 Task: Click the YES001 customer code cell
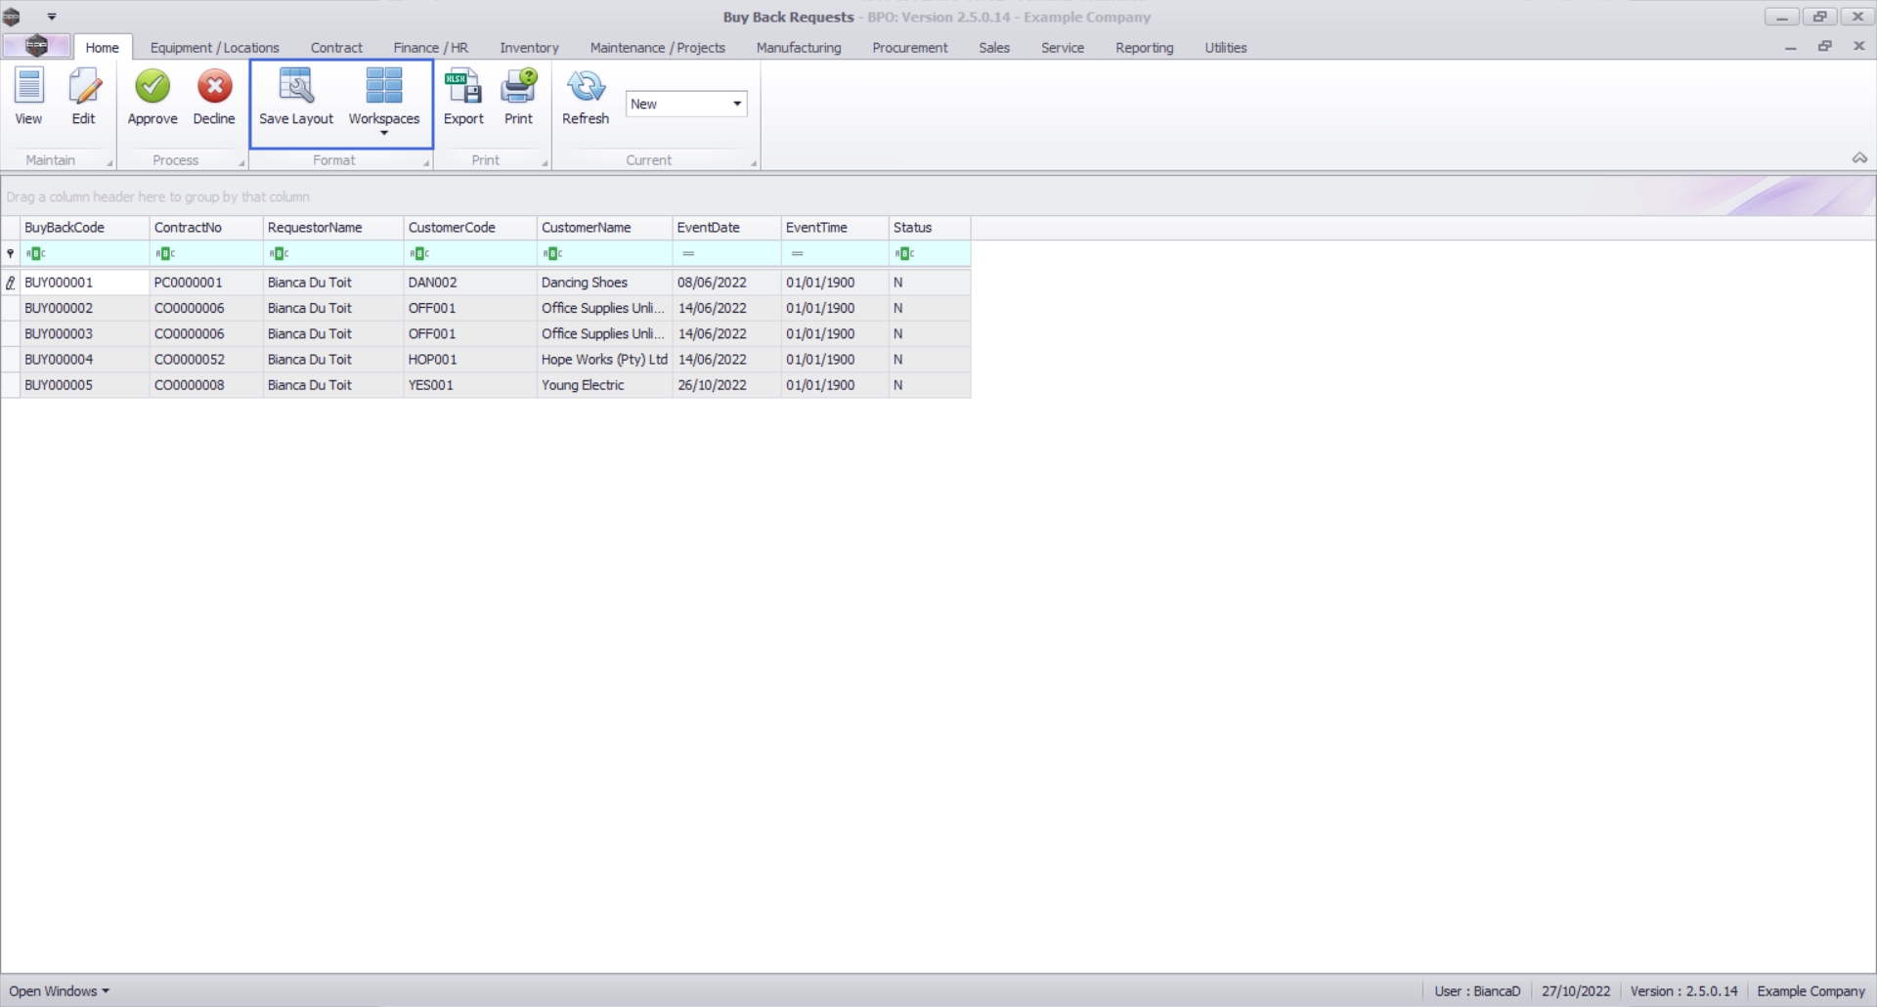[x=470, y=385]
